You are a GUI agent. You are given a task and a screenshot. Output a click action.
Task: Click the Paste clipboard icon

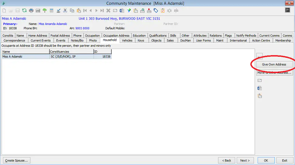click(x=79, y=11)
